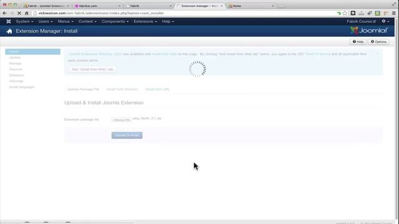
Task: Switch to the fabrikar.com browser tab
Action: (x=97, y=6)
